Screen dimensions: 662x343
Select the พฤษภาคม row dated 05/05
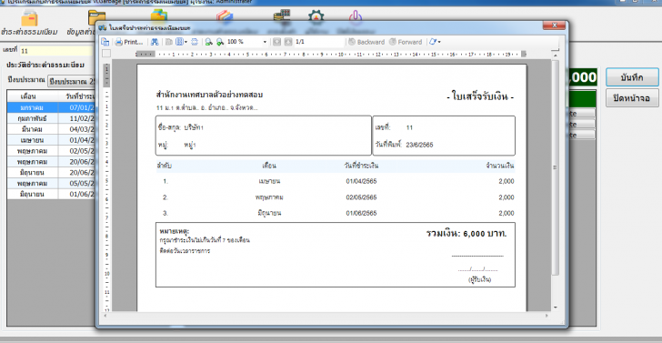coord(52,184)
